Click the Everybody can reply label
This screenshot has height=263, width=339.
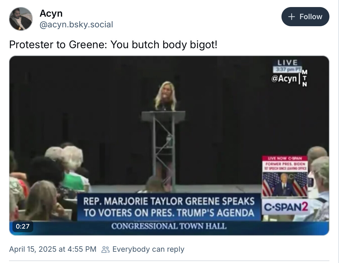click(x=148, y=249)
